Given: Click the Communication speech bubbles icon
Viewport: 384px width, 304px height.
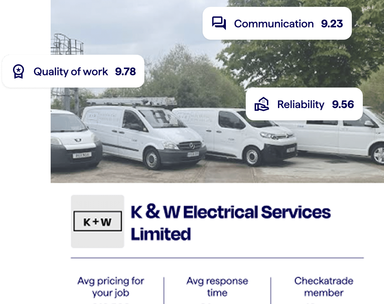Looking at the screenshot, I should click(219, 23).
